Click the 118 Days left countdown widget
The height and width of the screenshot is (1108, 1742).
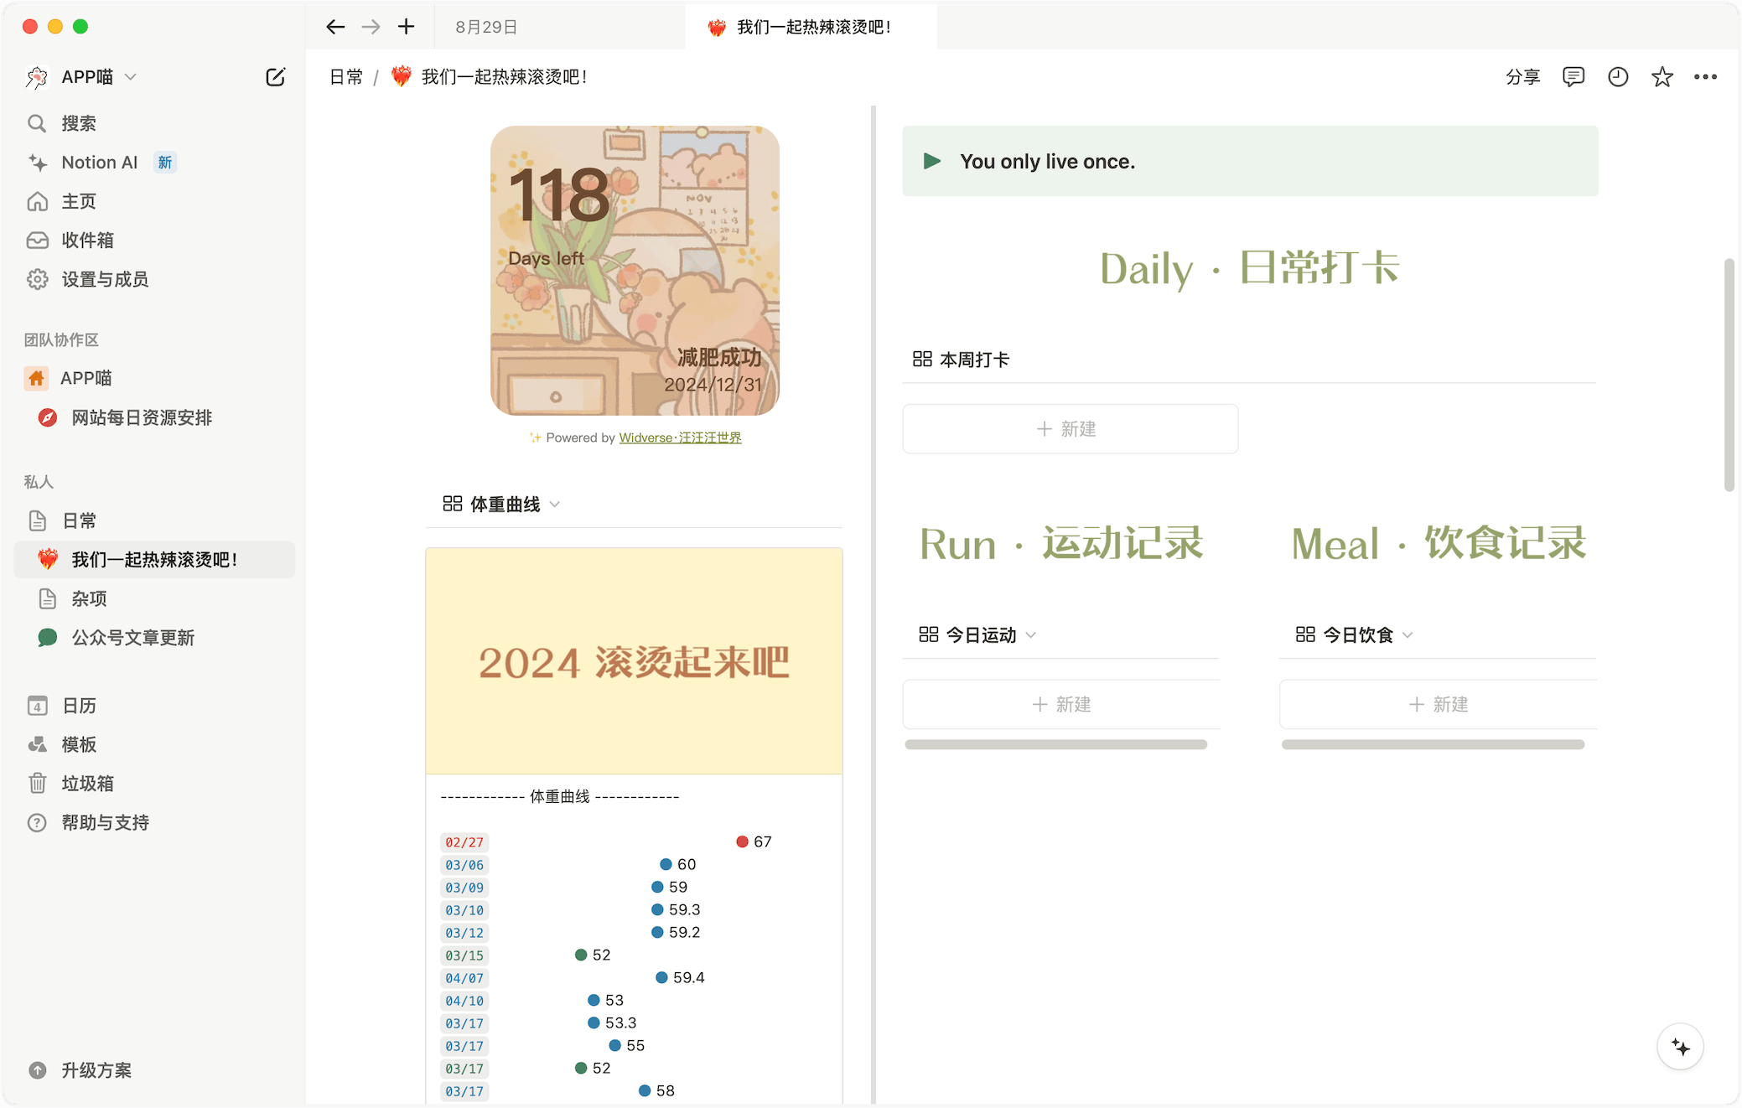coord(635,271)
